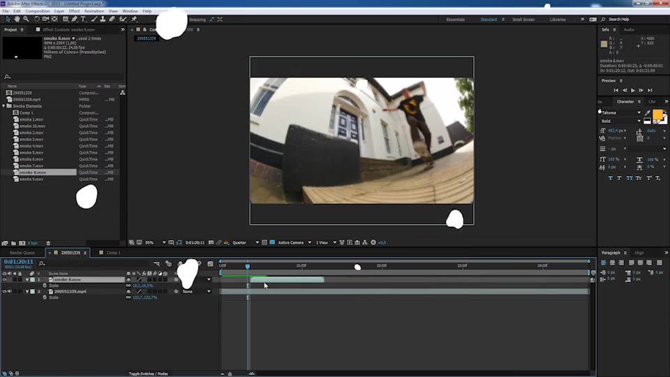Click the All Caps TT button
Screen dimensions: 670x377
630,178
